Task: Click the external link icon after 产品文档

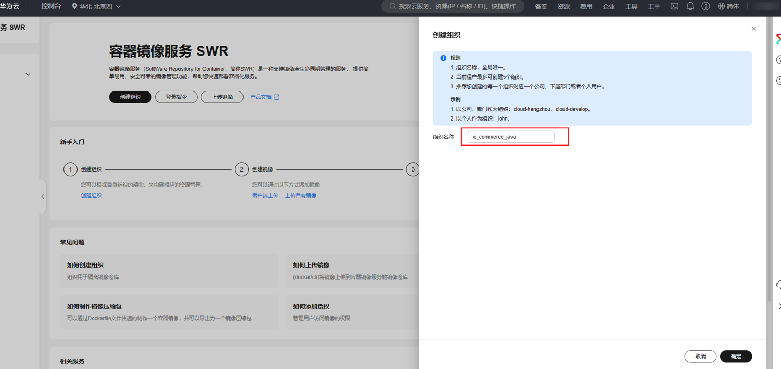Action: [277, 97]
